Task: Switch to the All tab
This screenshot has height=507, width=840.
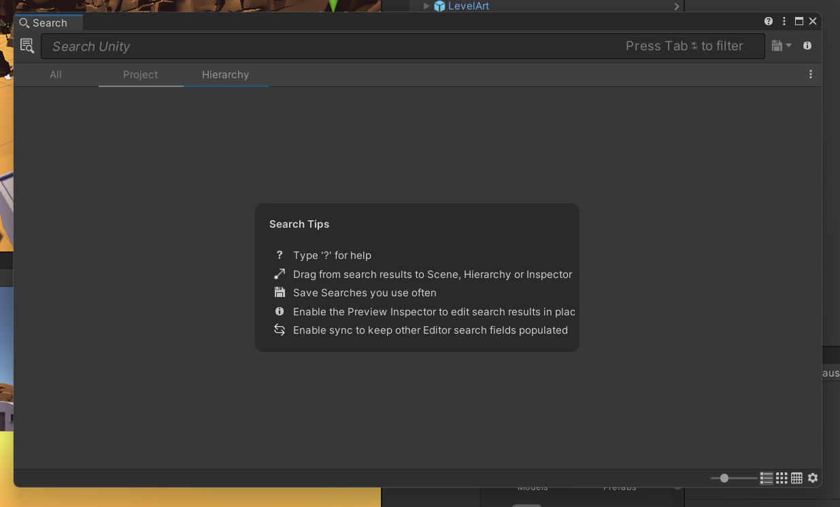Action: [56, 75]
